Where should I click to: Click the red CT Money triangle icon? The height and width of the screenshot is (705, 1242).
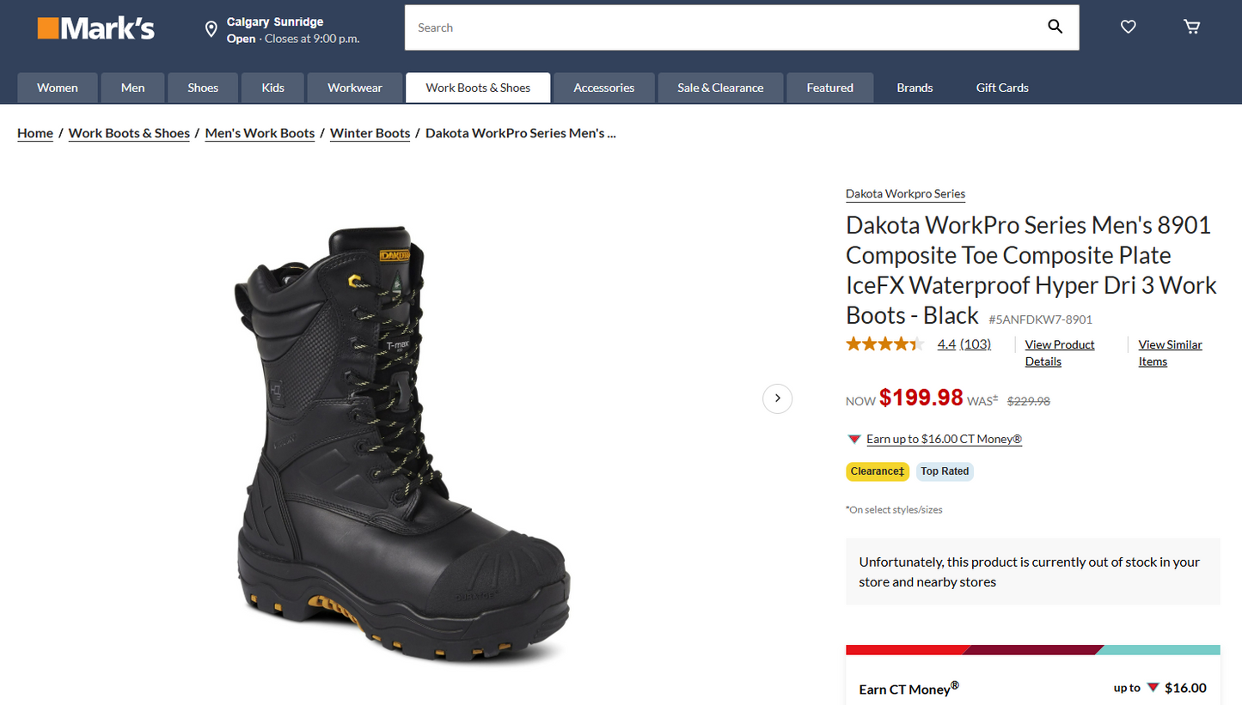853,439
